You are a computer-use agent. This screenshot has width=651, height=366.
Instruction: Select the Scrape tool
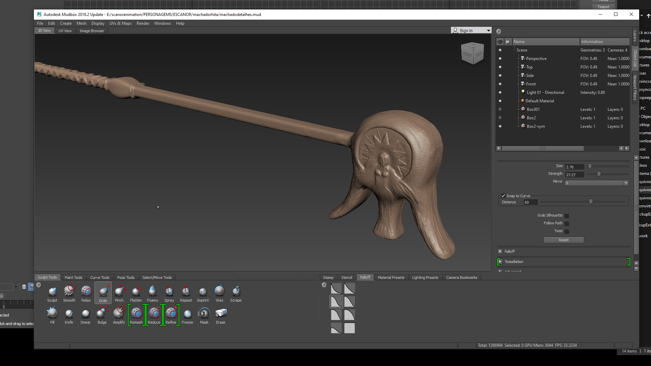[236, 294]
